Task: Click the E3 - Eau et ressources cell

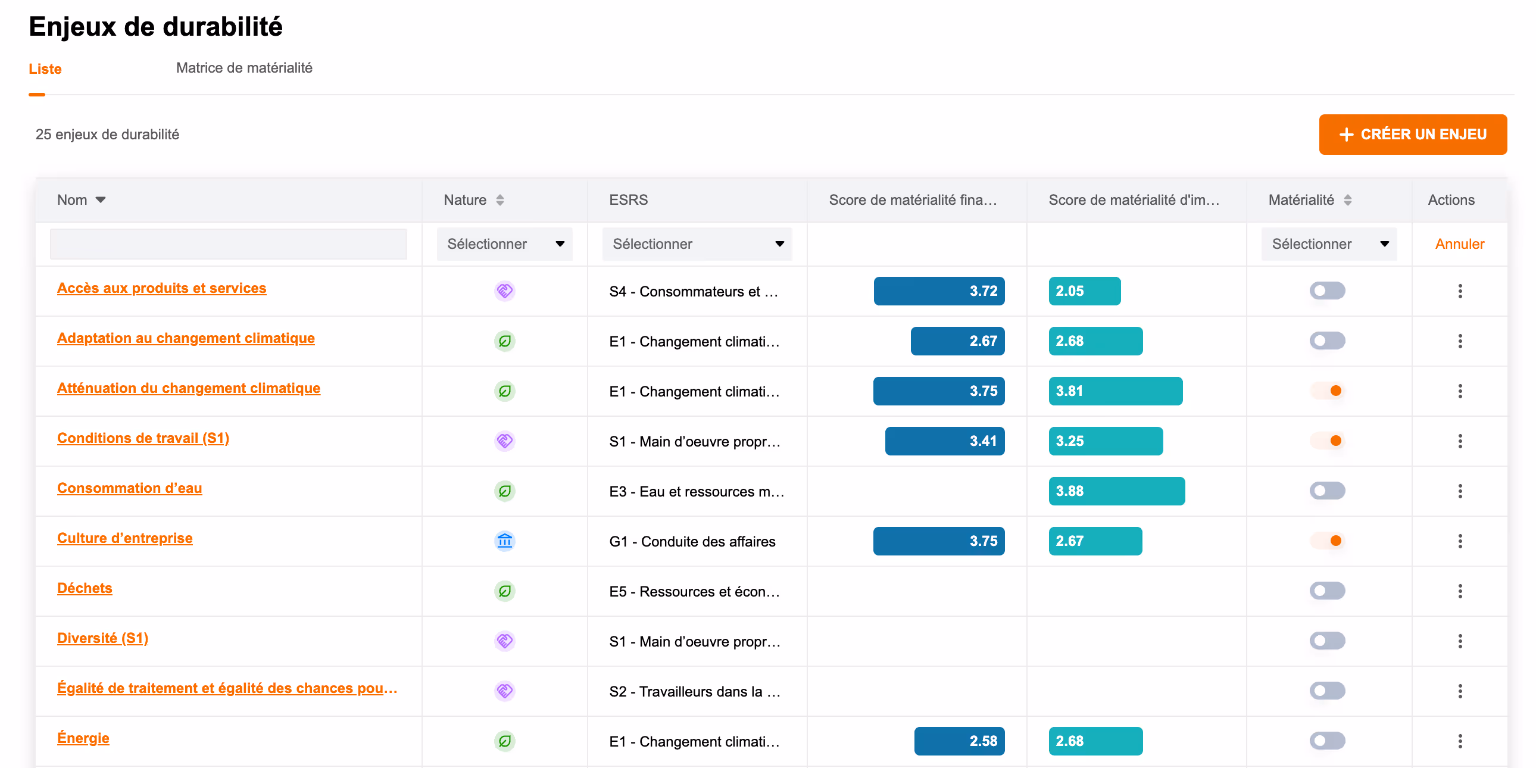Action: click(x=697, y=491)
